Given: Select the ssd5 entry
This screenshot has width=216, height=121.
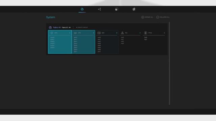Looking at the screenshot, I should [99, 47].
